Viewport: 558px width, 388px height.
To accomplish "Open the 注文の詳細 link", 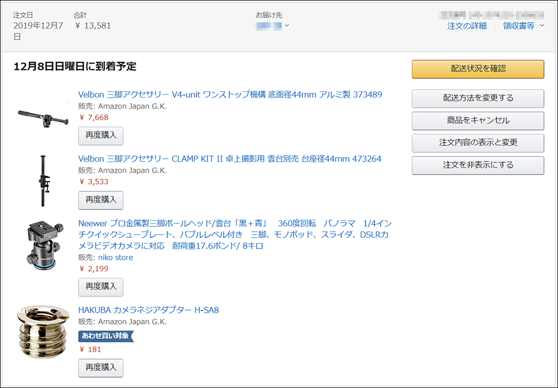I will [x=467, y=26].
